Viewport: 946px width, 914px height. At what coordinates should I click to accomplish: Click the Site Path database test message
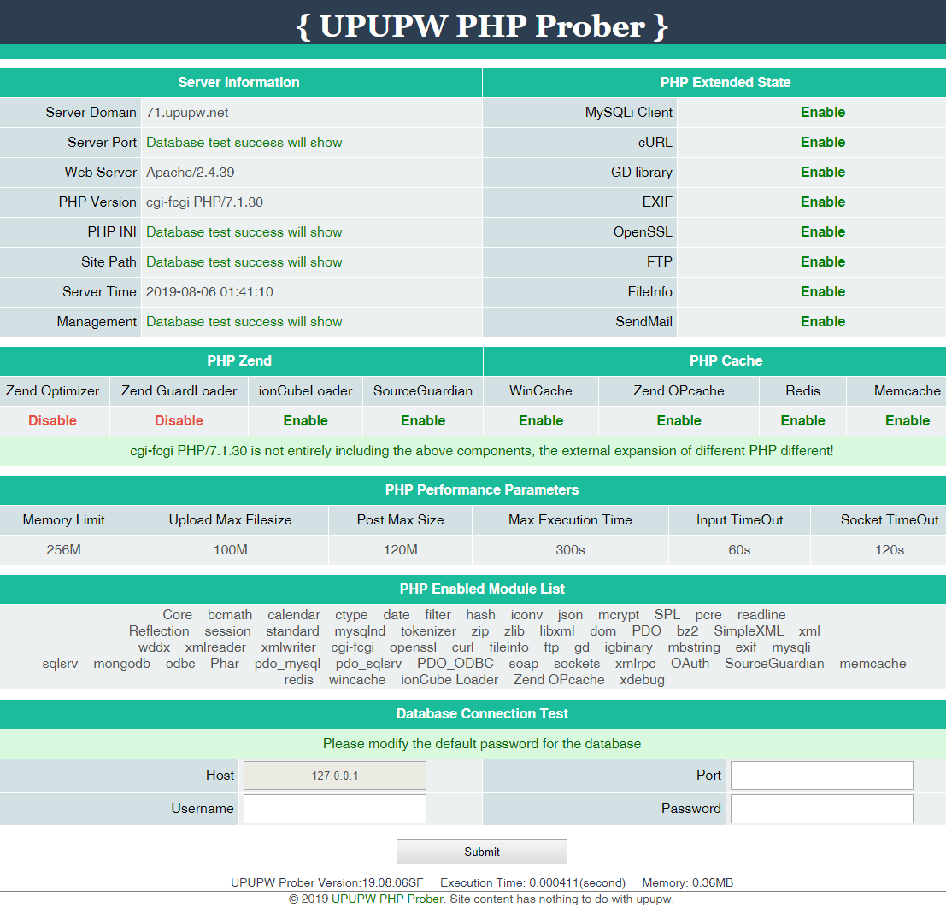click(244, 262)
